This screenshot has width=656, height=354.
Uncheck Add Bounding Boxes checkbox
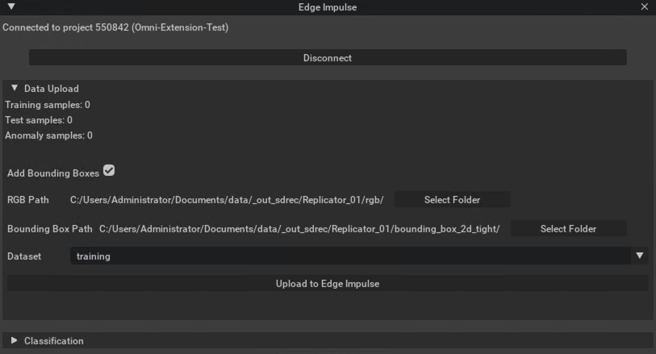click(x=109, y=170)
